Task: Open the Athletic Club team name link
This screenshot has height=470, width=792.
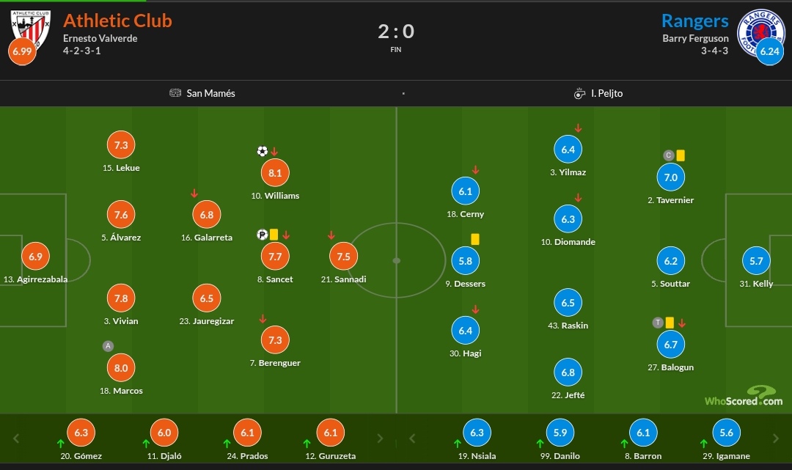Action: click(x=117, y=21)
